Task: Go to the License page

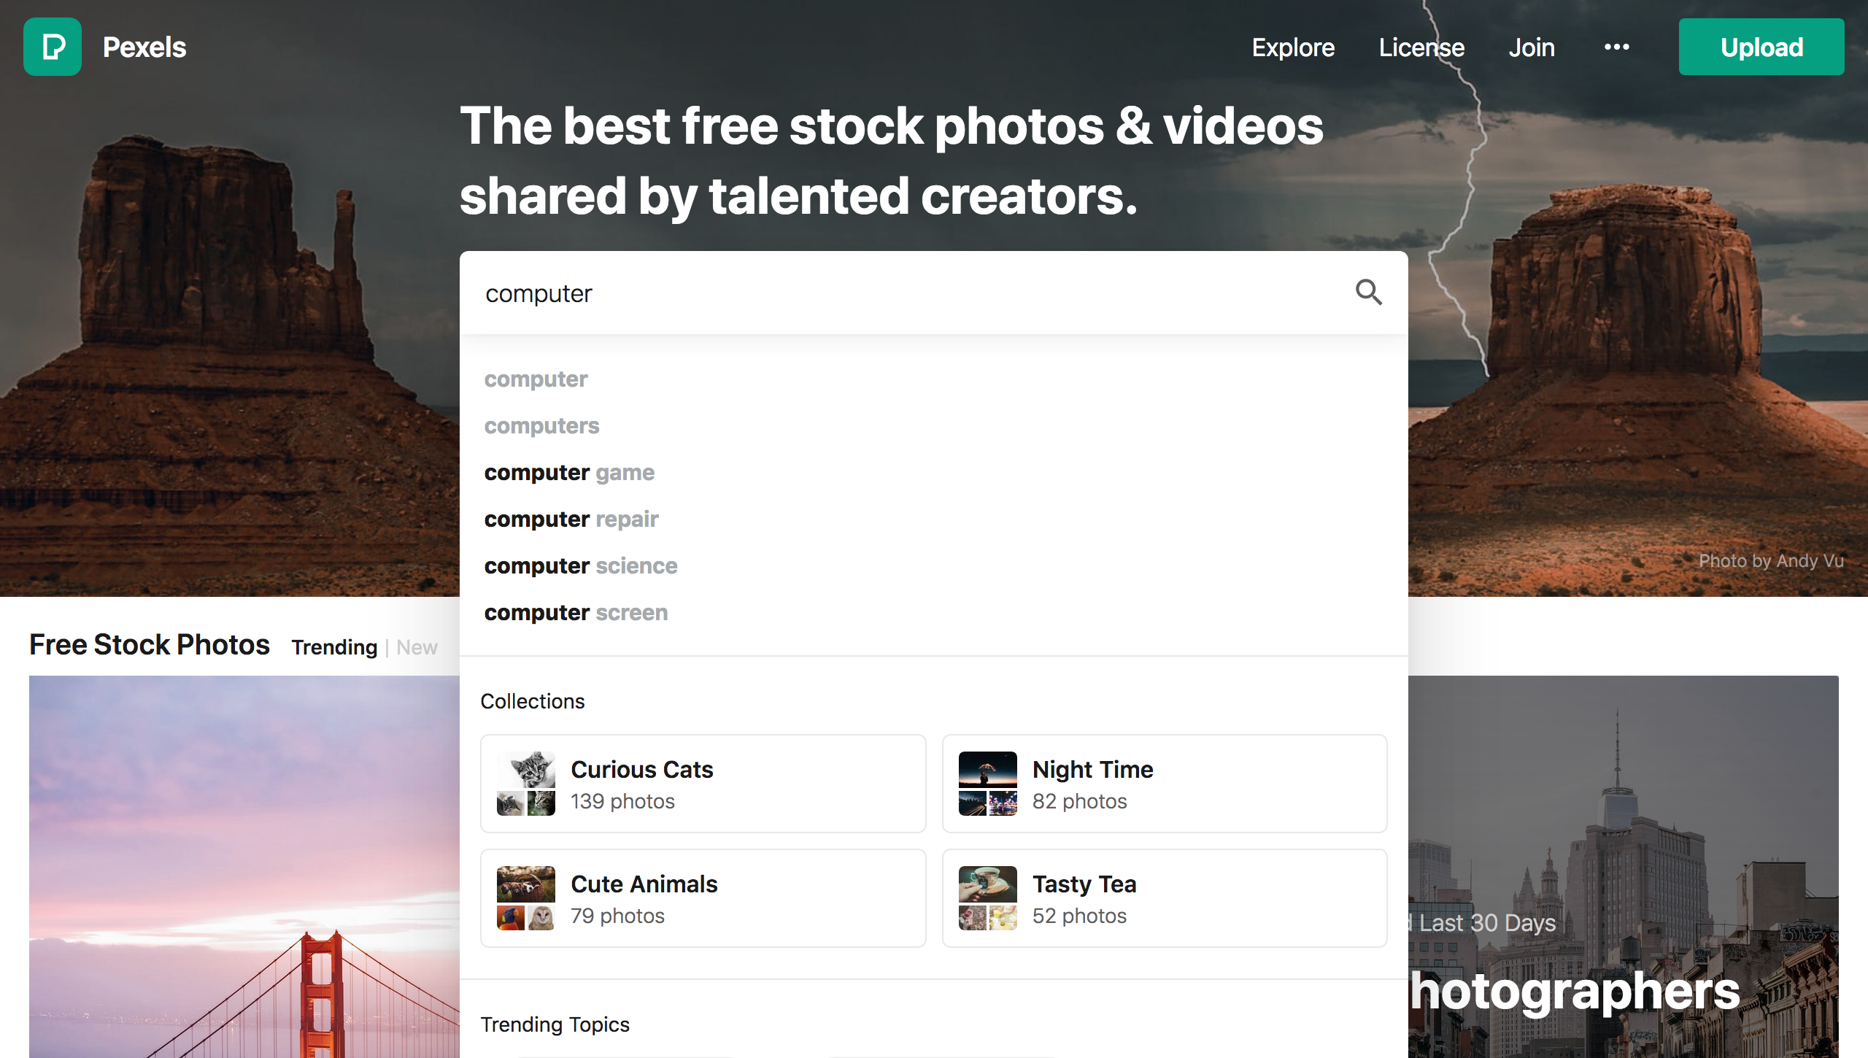Action: [1421, 47]
